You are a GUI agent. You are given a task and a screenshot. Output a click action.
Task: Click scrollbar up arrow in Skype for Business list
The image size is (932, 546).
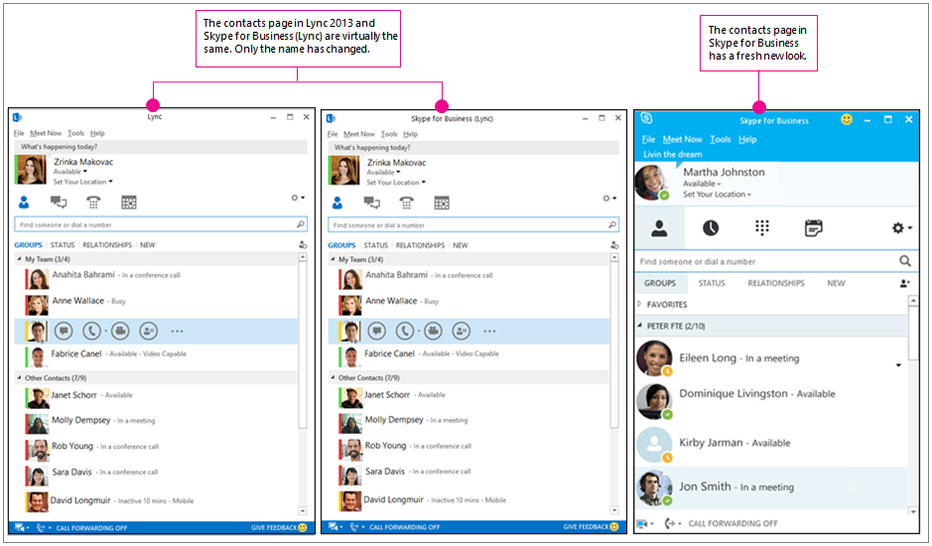[913, 302]
